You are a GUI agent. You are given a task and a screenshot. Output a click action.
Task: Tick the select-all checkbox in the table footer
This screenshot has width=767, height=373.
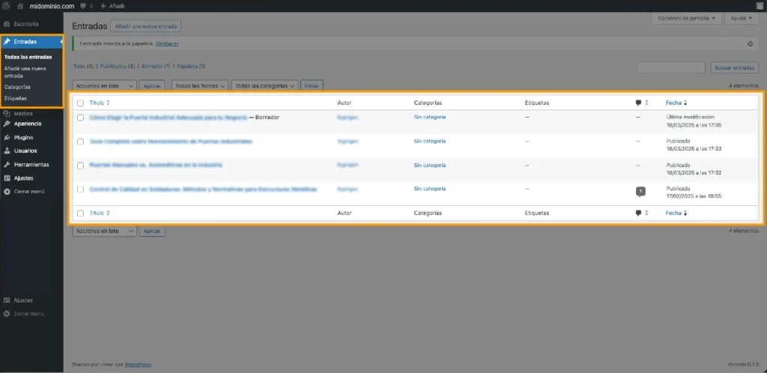[x=81, y=213]
